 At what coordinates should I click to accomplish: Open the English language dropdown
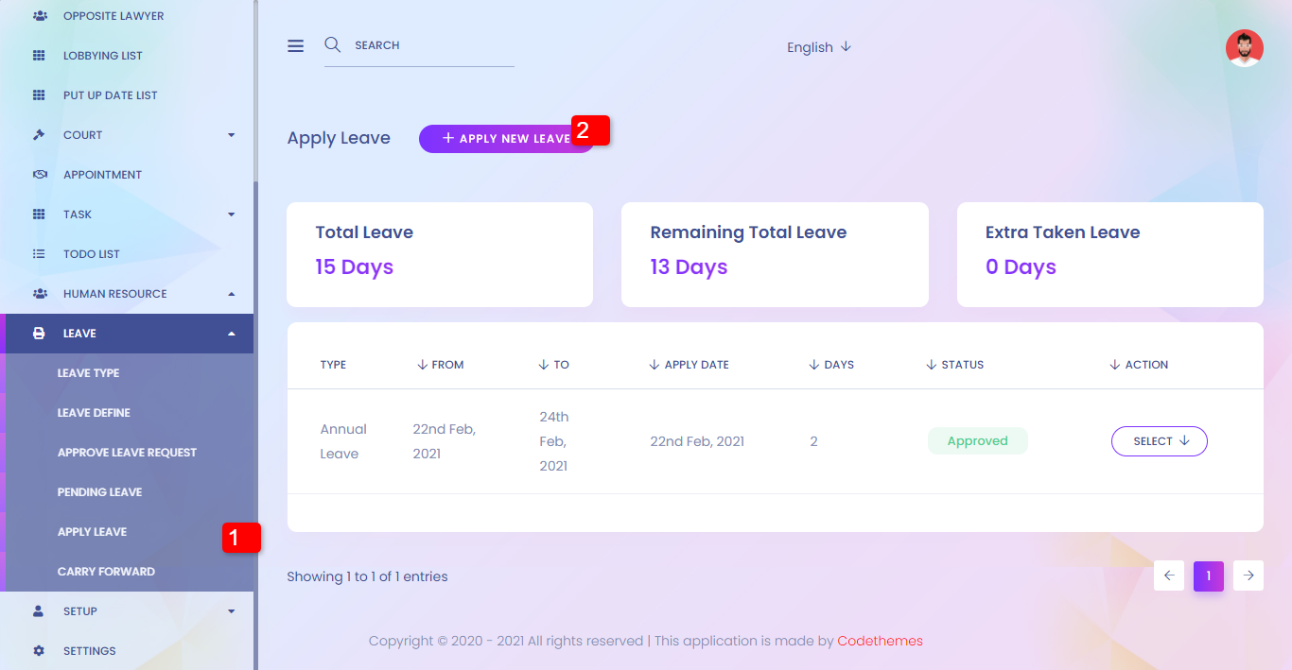coord(819,47)
